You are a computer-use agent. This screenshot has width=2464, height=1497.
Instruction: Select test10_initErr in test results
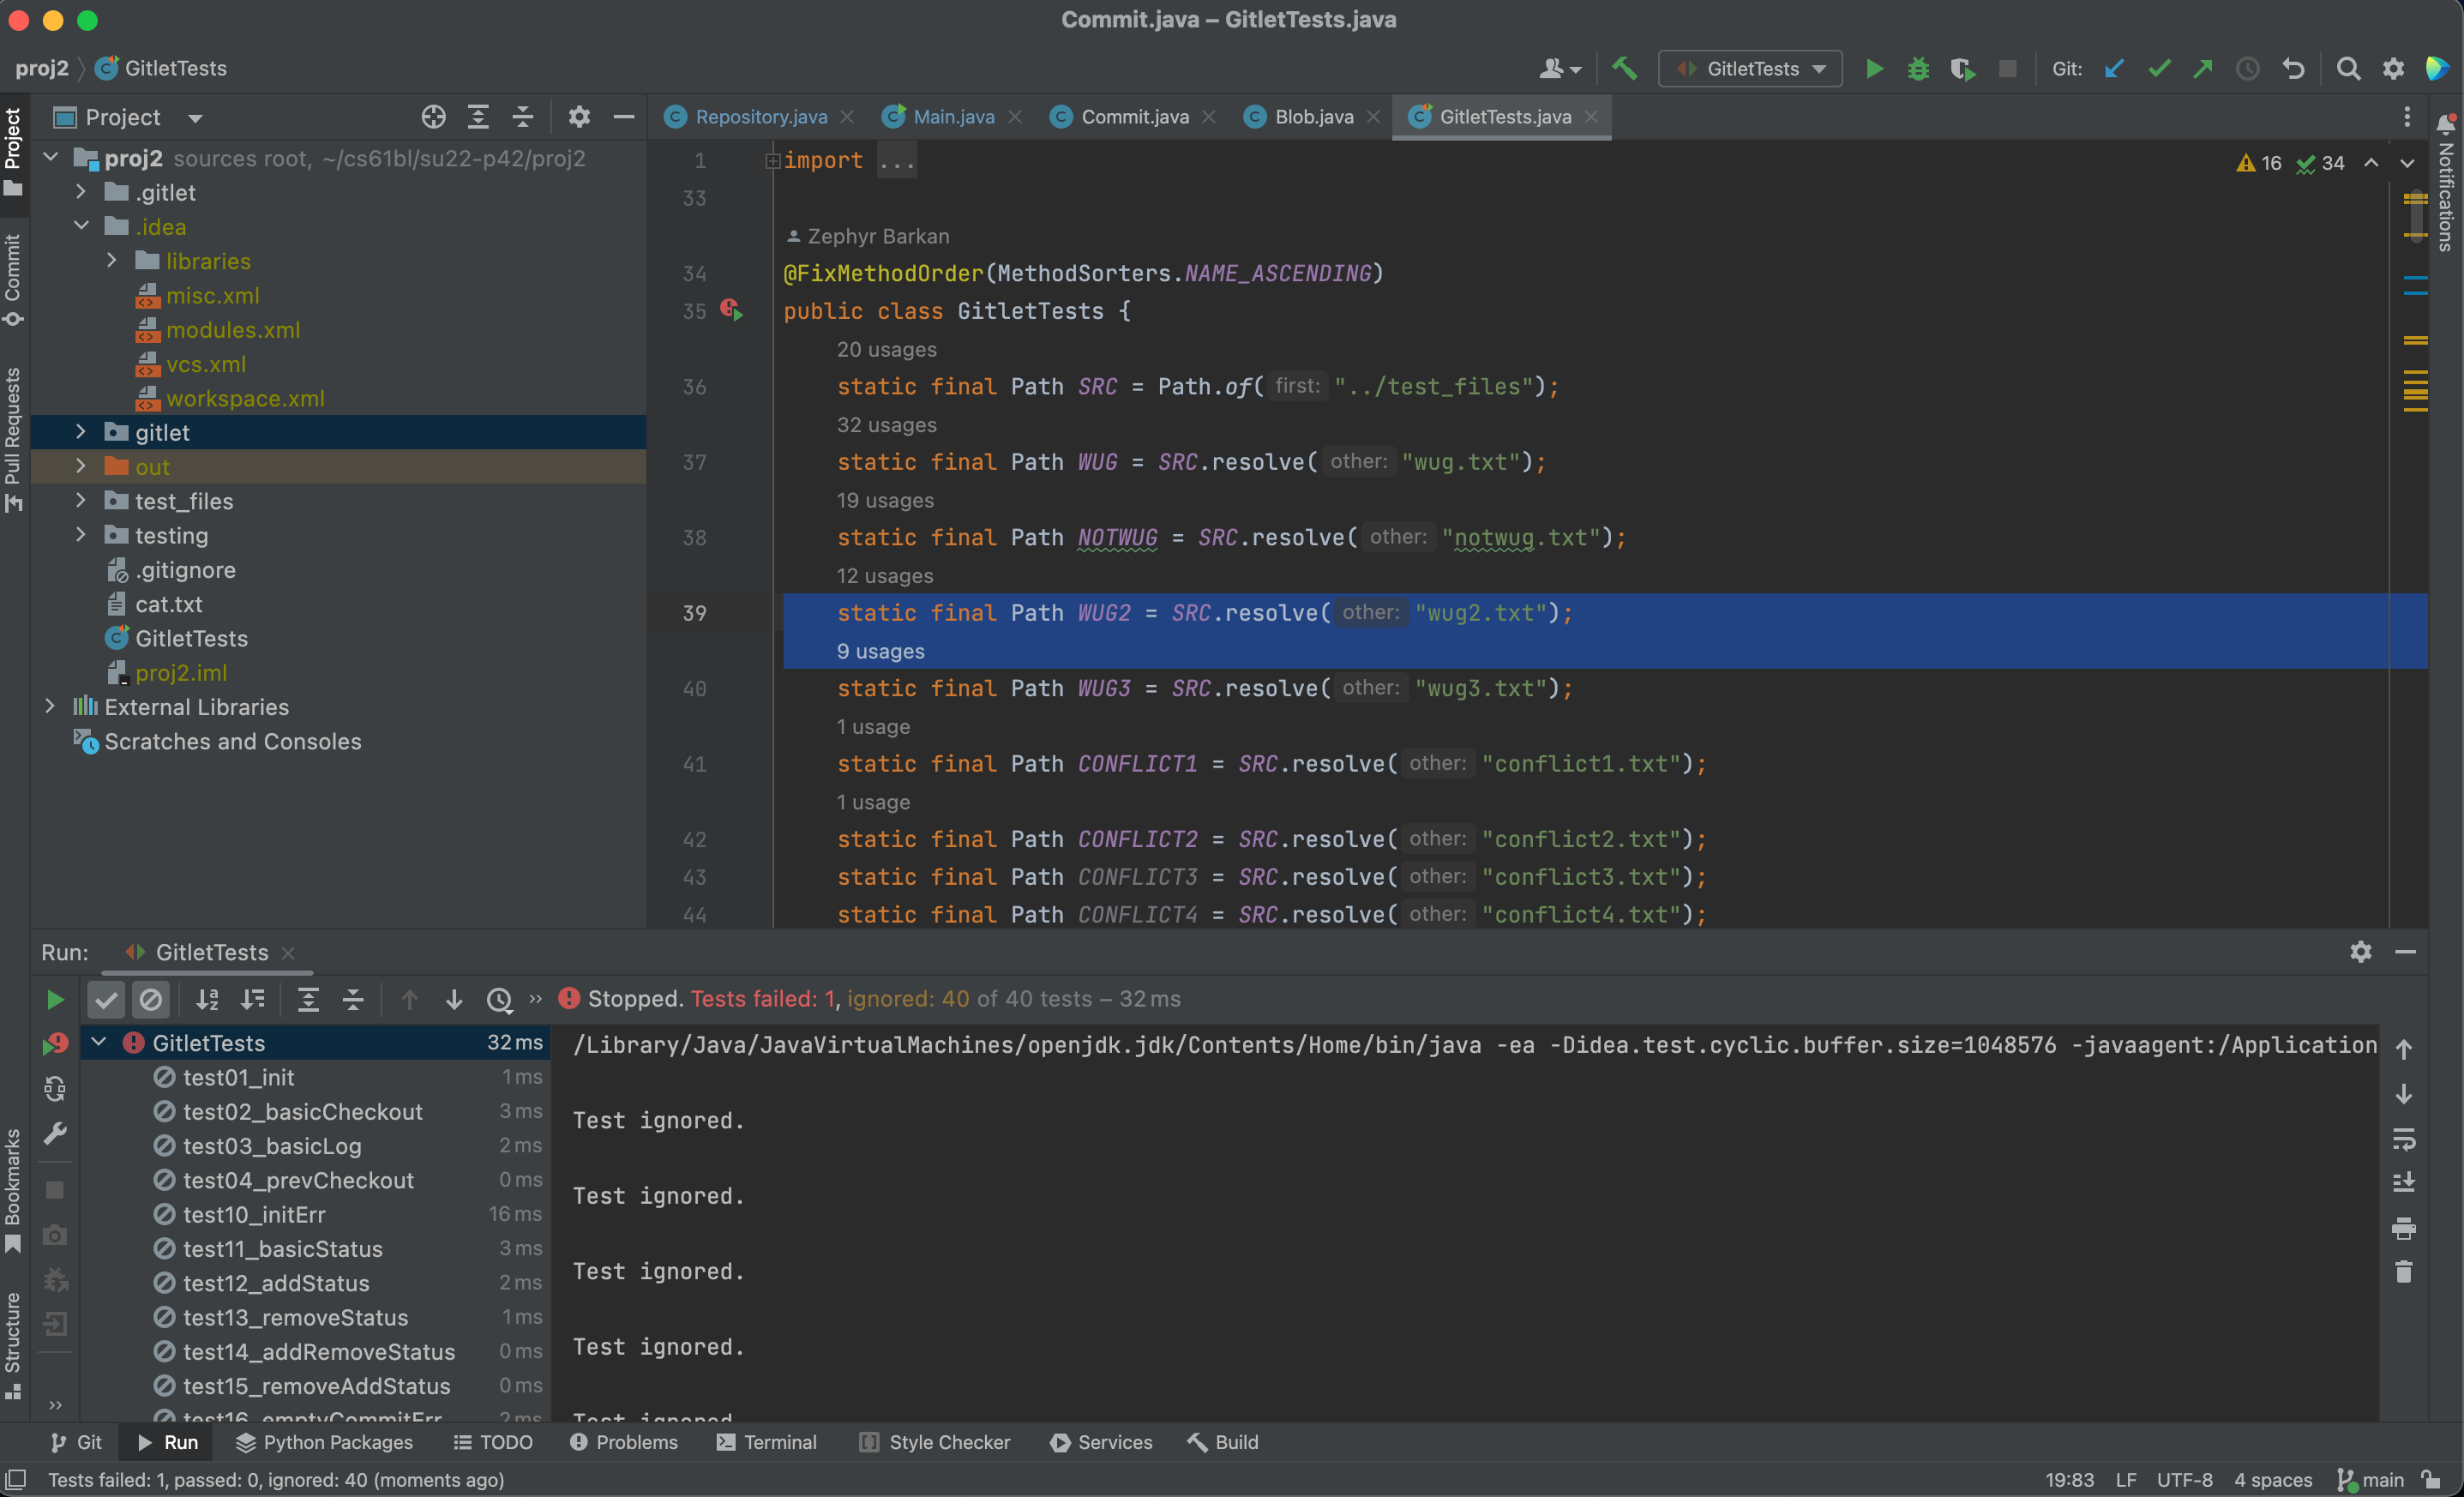coord(254,1214)
